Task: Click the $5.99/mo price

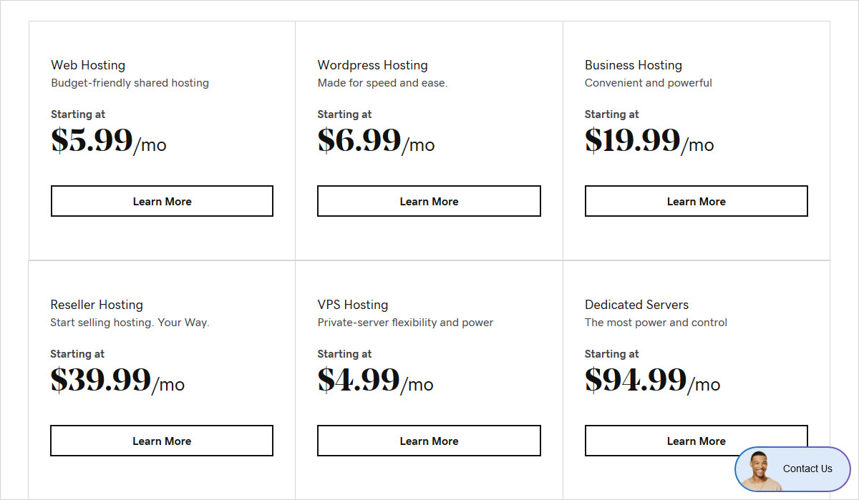Action: [x=108, y=141]
